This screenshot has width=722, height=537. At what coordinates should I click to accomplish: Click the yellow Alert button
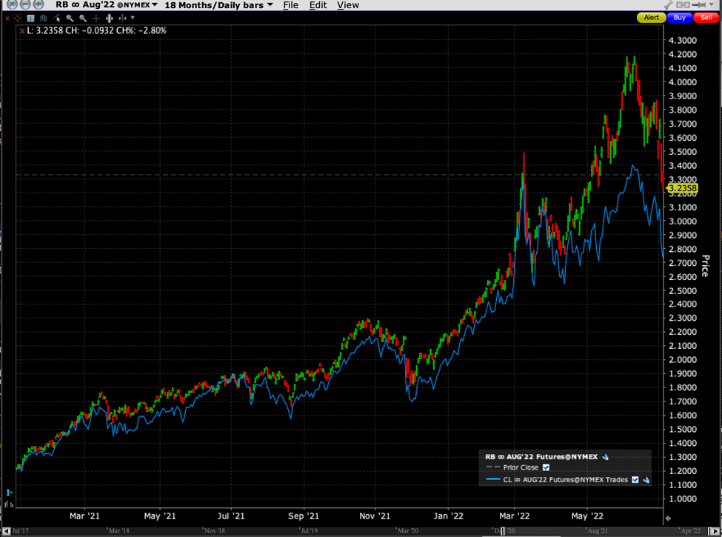(651, 18)
